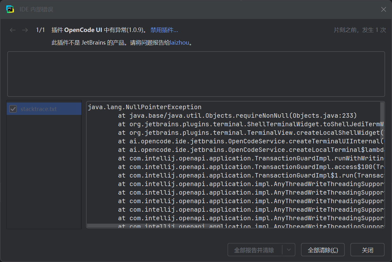
Task: Click the Objects.requireNonNull stack trace line
Action: pyautogui.click(x=238, y=115)
